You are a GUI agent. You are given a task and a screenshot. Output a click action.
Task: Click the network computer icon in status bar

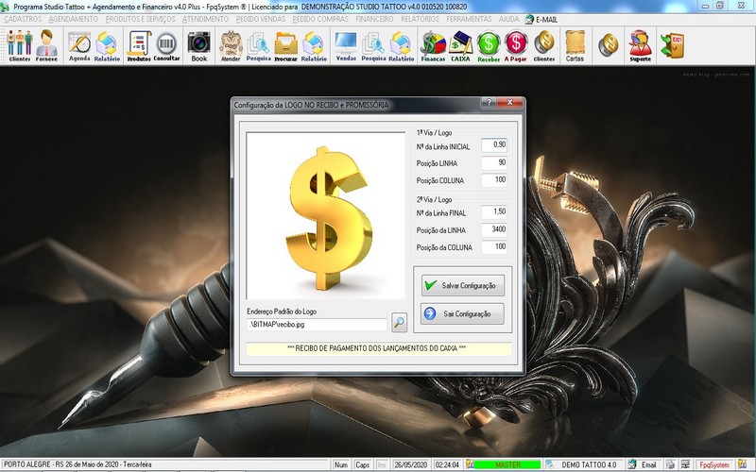[684, 464]
